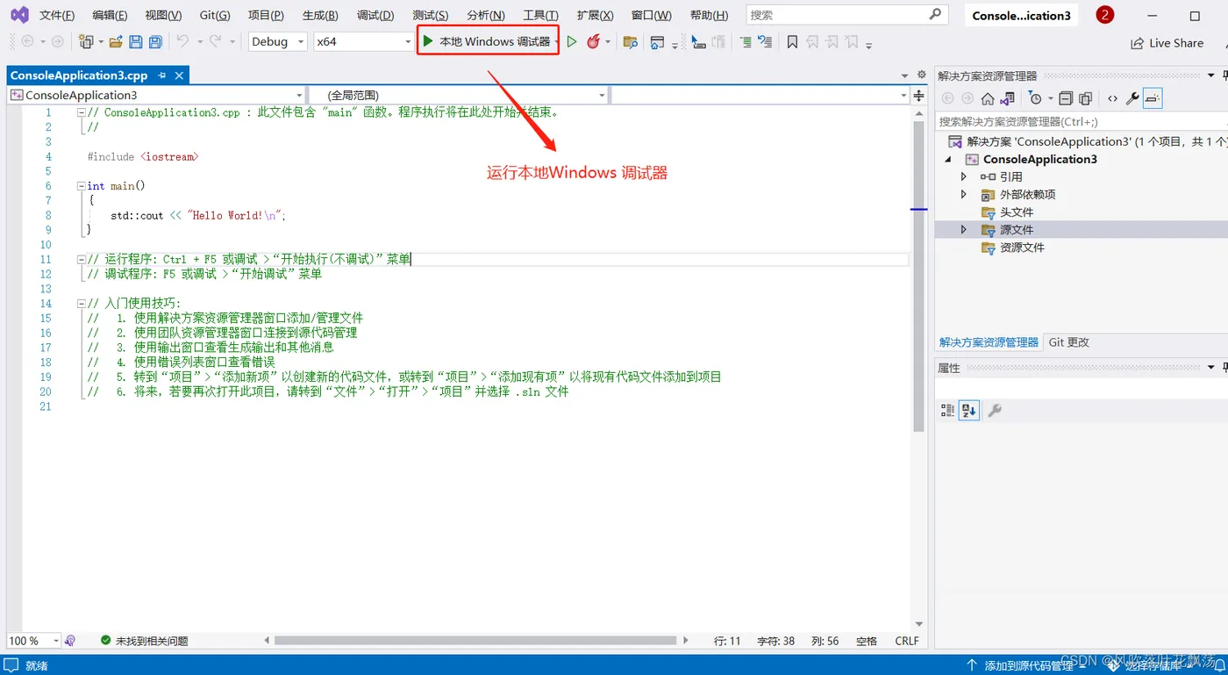Viewport: 1228px width, 675px height.
Task: Click the 未找到相关问题 status indicator
Action: pos(144,641)
